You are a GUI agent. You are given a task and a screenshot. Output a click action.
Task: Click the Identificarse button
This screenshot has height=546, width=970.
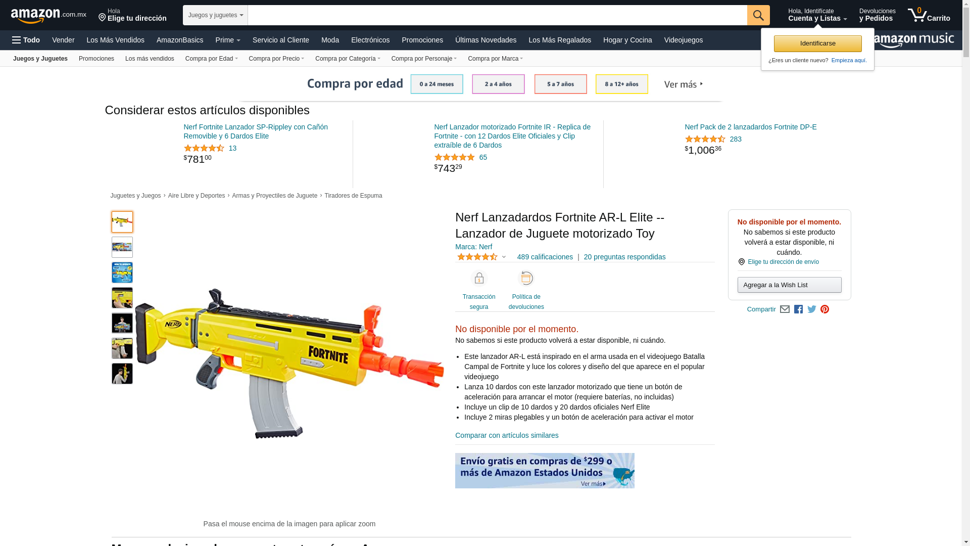click(817, 43)
